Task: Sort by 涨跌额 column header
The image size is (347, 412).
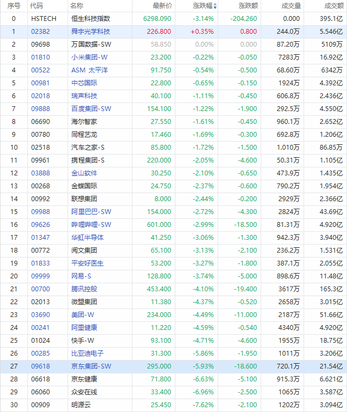Action: tap(248, 6)
